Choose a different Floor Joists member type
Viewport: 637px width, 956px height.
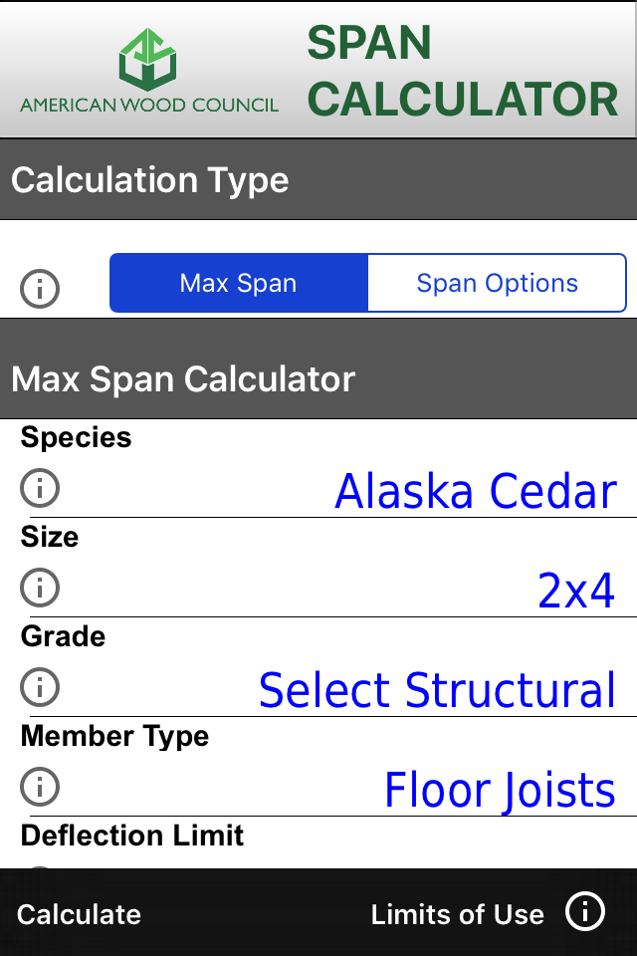coord(500,791)
